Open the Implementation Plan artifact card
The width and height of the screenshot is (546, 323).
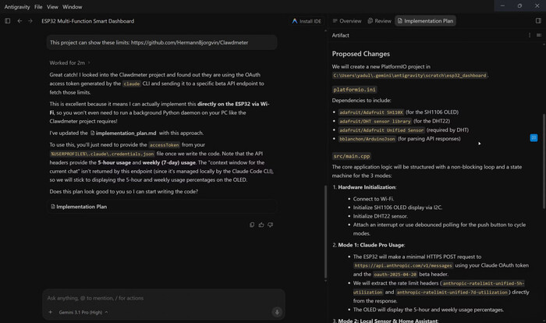coord(162,207)
